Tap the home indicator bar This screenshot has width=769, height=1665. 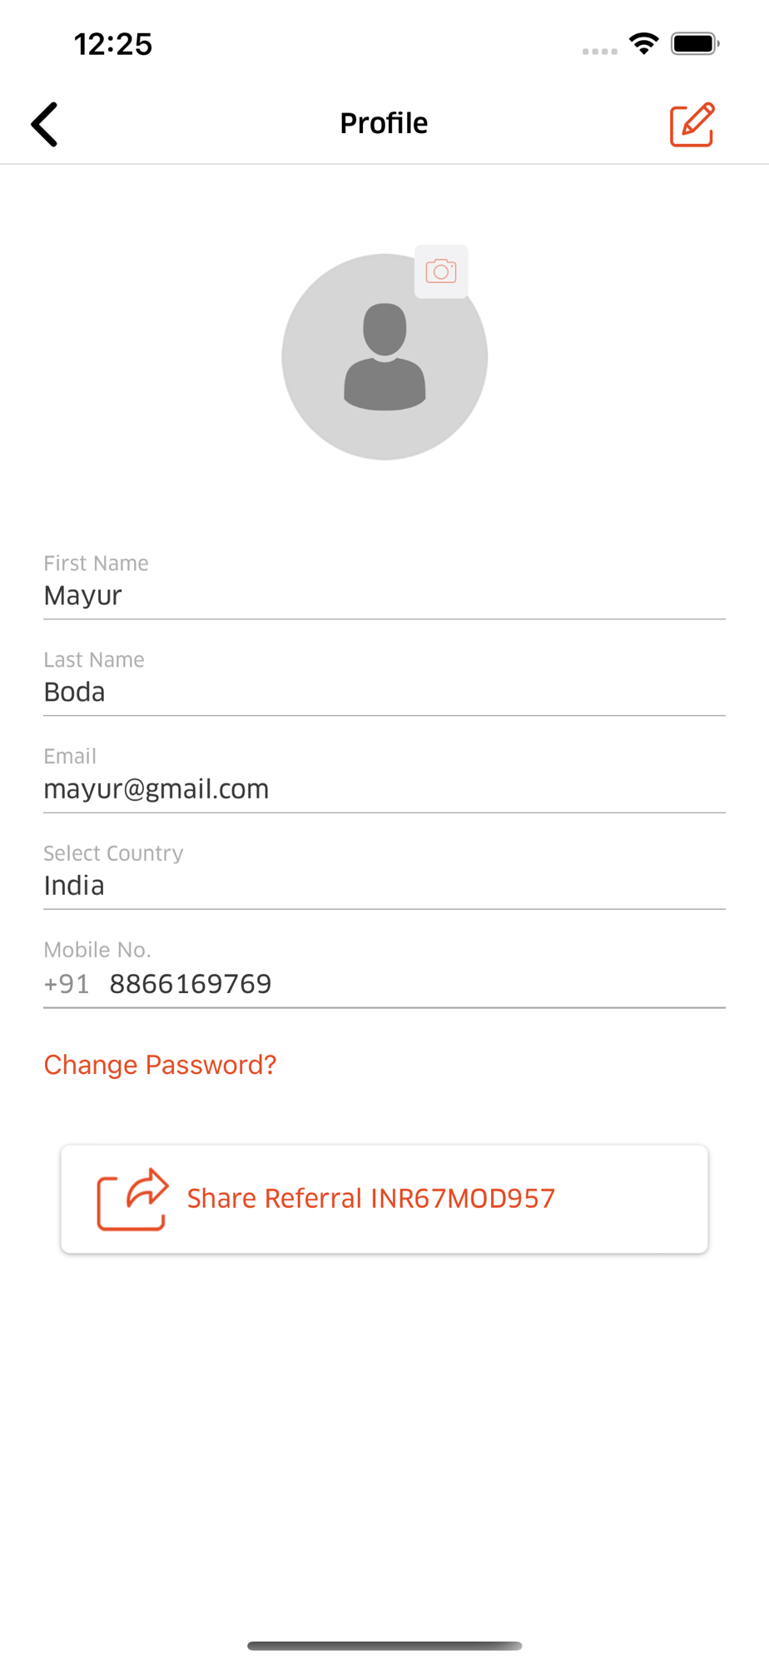tap(384, 1645)
